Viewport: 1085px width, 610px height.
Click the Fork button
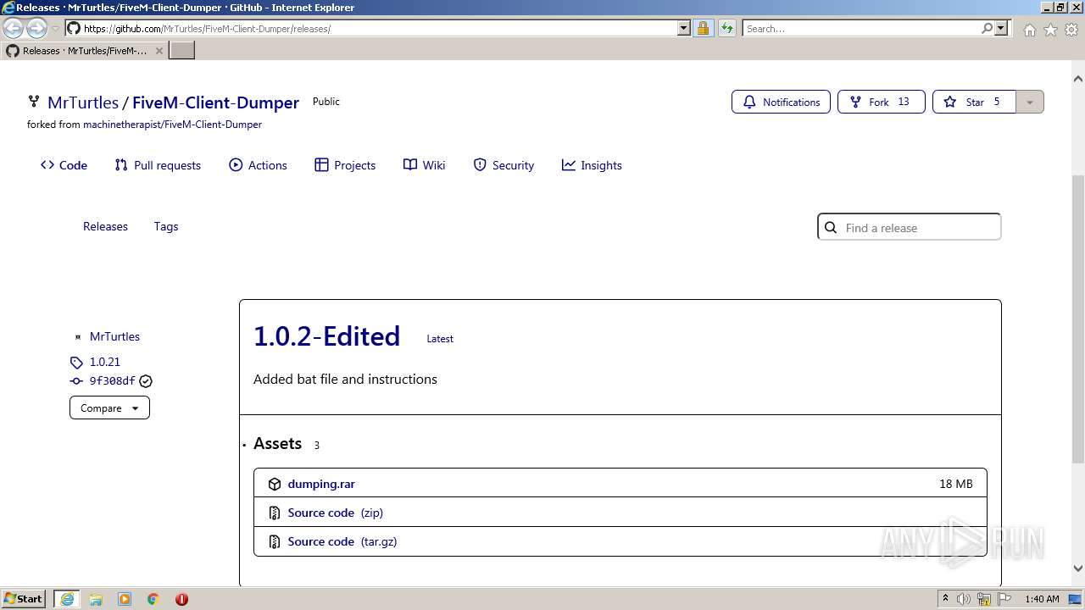coord(881,102)
